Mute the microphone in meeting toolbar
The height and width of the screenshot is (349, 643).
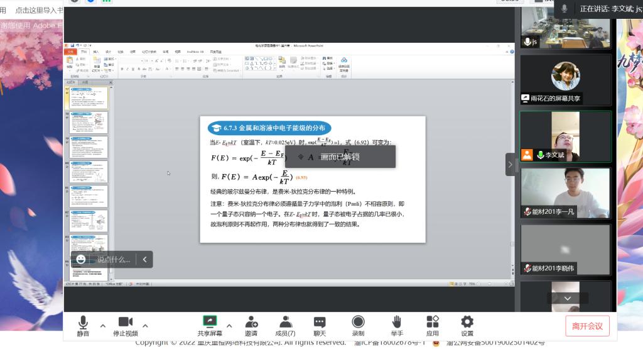(x=83, y=326)
